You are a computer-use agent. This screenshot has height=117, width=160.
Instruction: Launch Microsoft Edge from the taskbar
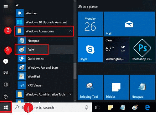click(x=147, y=107)
